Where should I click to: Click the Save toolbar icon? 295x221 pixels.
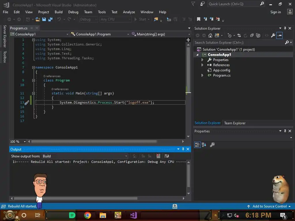(x=44, y=19)
